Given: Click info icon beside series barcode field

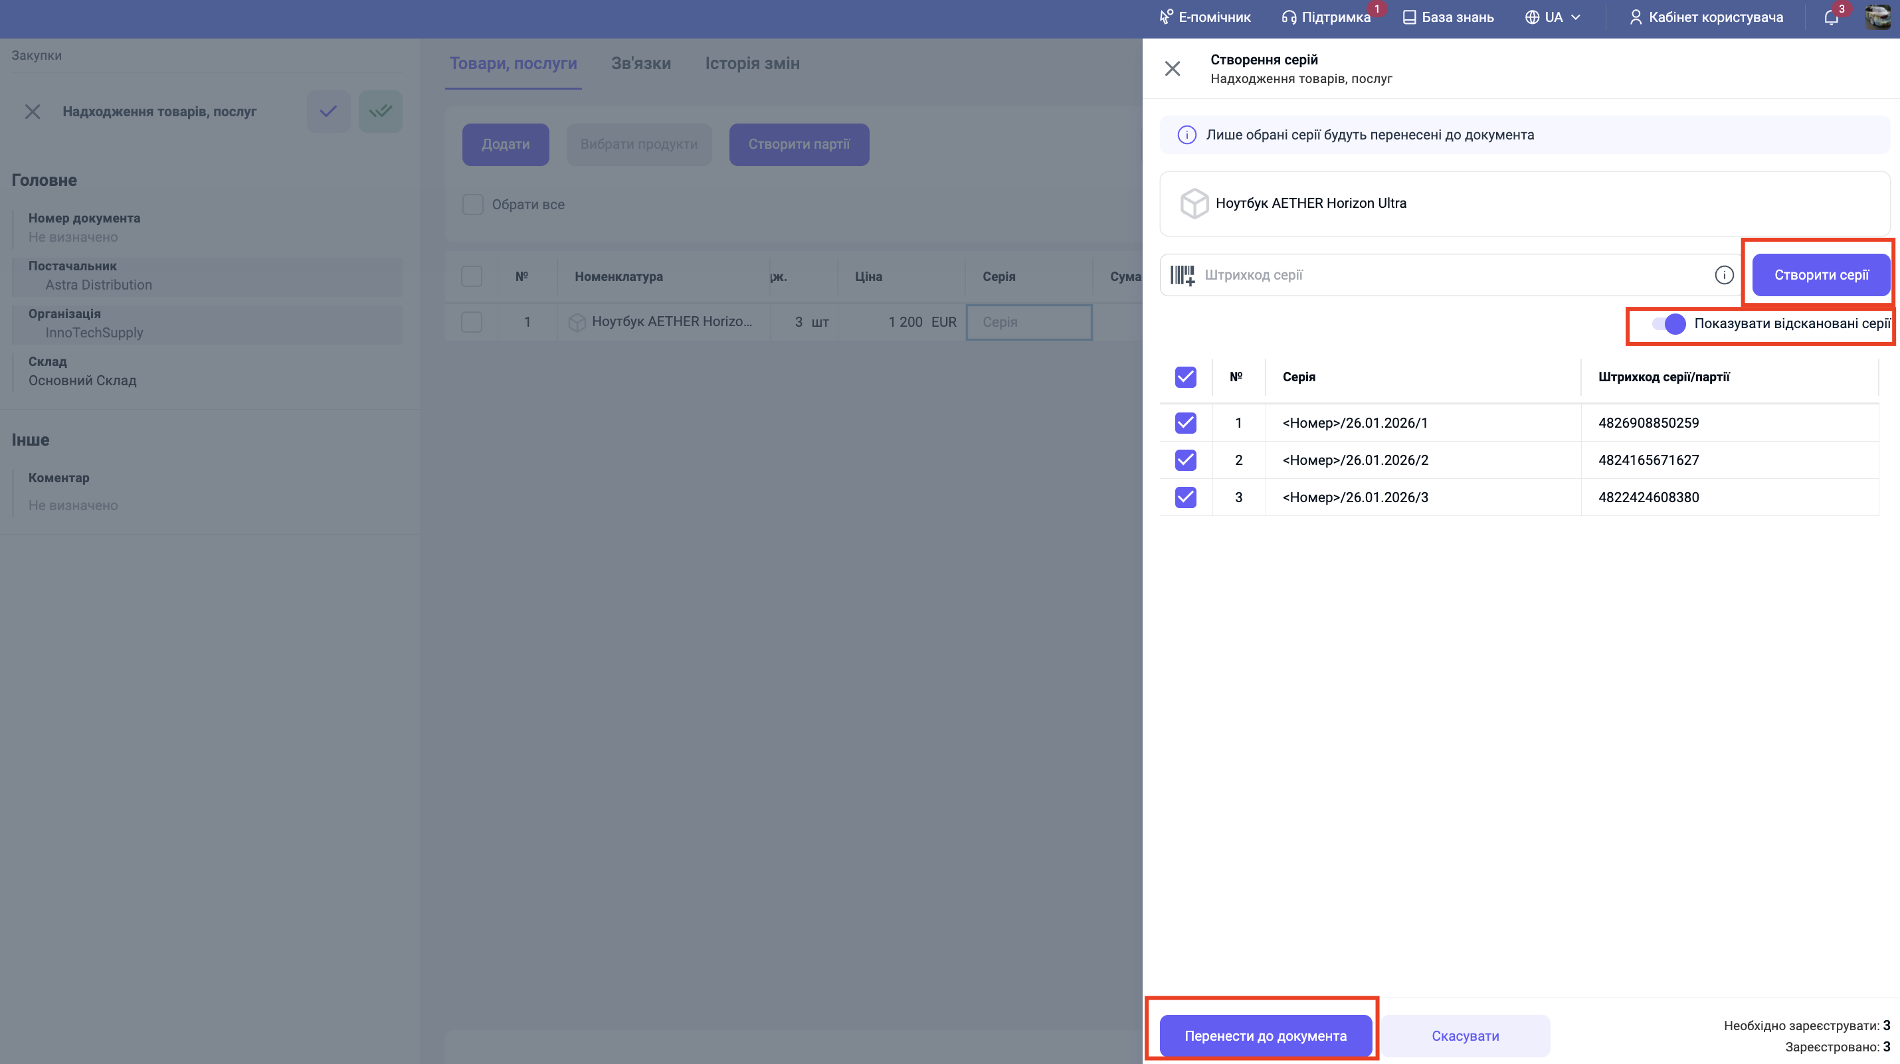Looking at the screenshot, I should point(1724,275).
